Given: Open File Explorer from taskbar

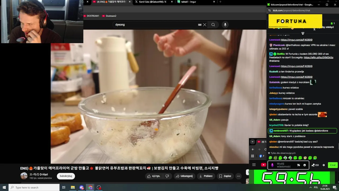Looking at the screenshot, I should [73, 188].
